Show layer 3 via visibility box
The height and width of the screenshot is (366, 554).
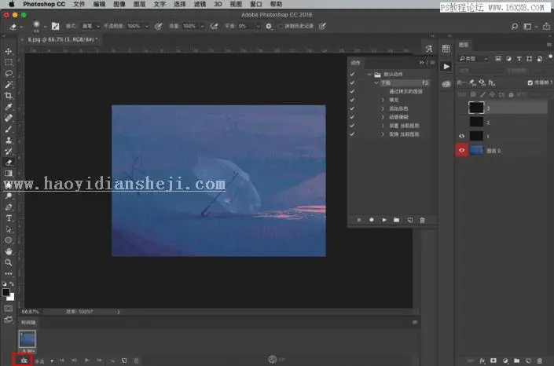(461, 108)
